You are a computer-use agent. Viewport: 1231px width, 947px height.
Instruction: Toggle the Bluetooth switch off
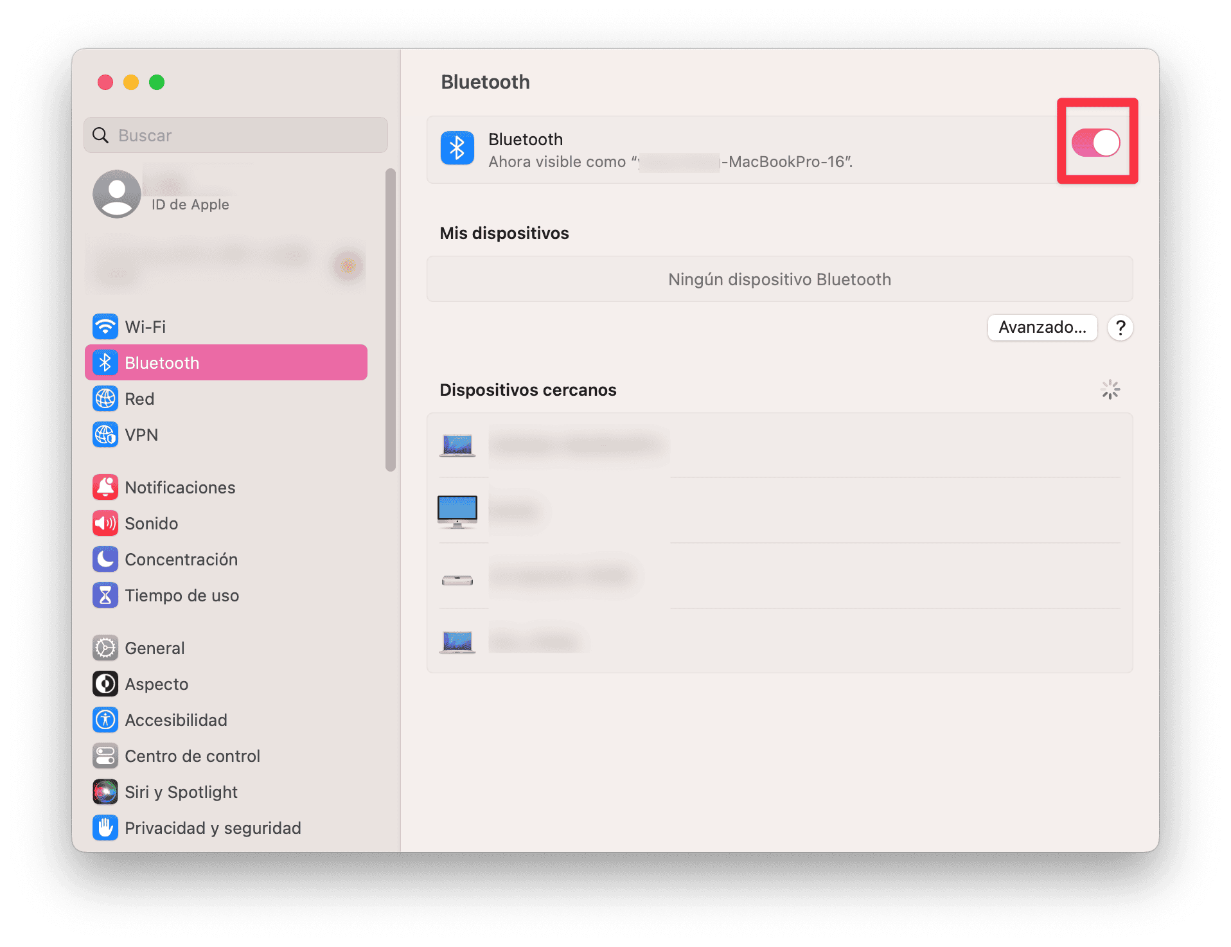(x=1095, y=143)
